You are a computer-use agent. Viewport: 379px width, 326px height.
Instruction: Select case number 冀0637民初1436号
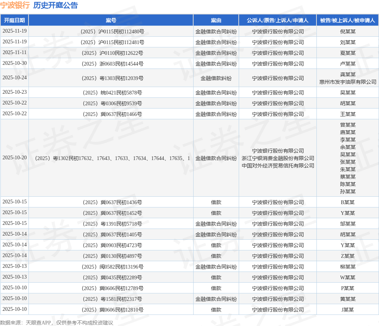click(113, 202)
